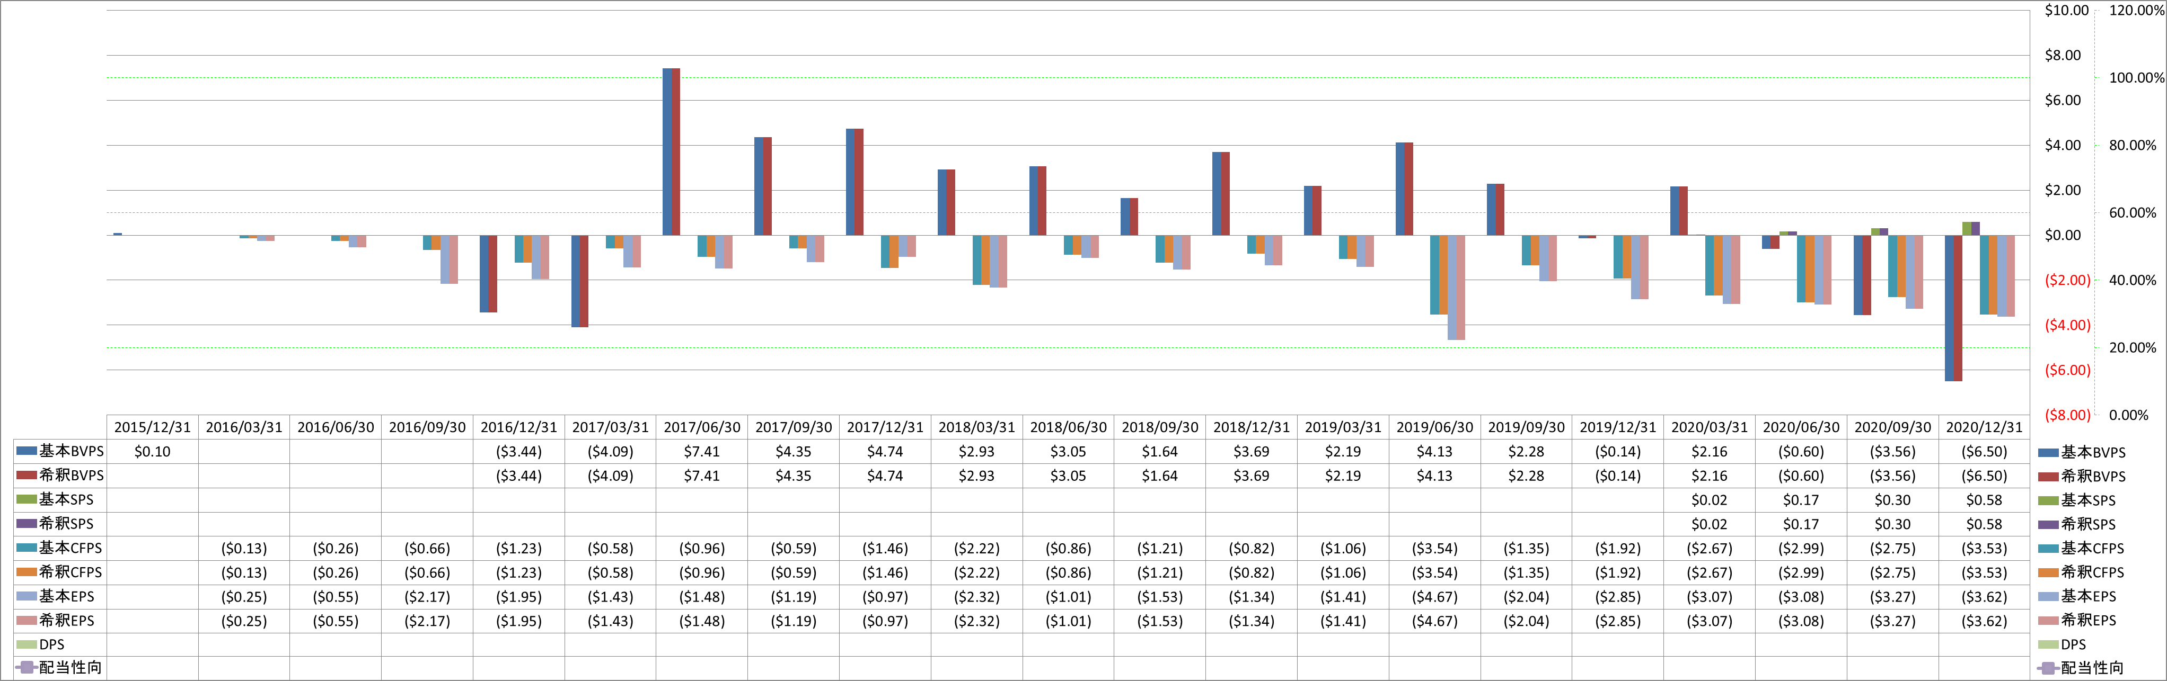This screenshot has width=2167, height=681.
Task: Select the 2015/12/31 column header
Action: click(152, 427)
